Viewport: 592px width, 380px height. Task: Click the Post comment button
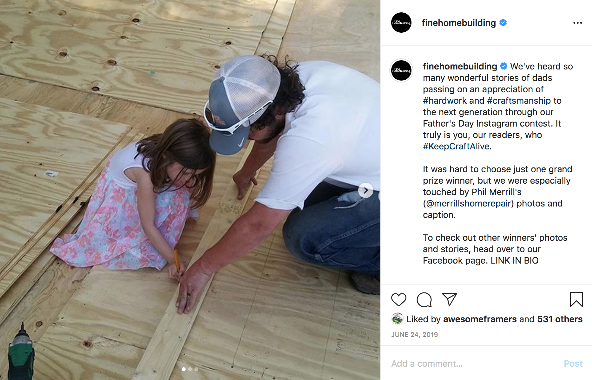coord(573,364)
